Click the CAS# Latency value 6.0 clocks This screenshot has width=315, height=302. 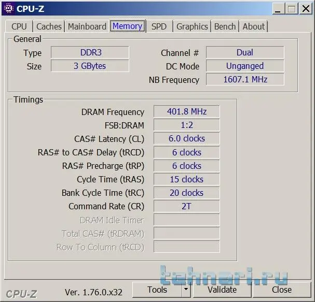tap(187, 138)
